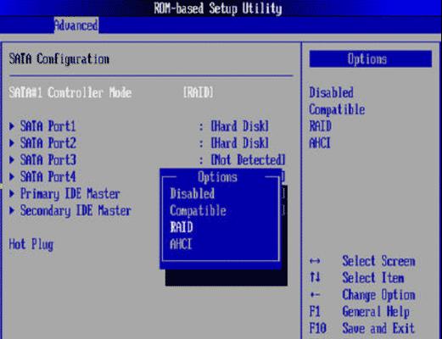Screen dimensions: 442x339
Task: Click the SATA#1 Controller Mode [RAID] value
Action: pos(199,92)
